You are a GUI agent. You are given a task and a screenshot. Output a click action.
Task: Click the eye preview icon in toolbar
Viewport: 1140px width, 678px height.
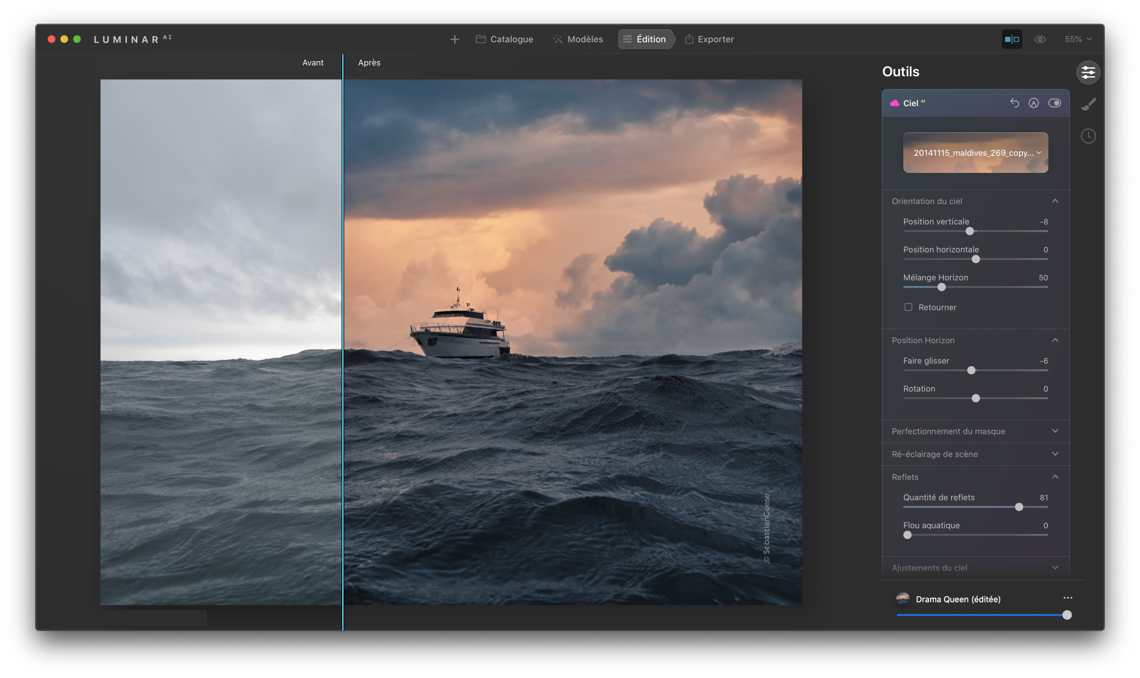click(1040, 39)
